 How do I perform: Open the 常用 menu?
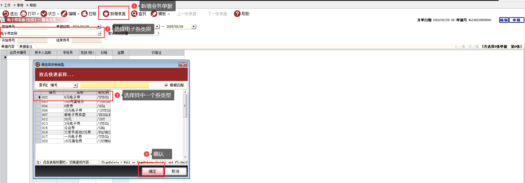pos(18,5)
